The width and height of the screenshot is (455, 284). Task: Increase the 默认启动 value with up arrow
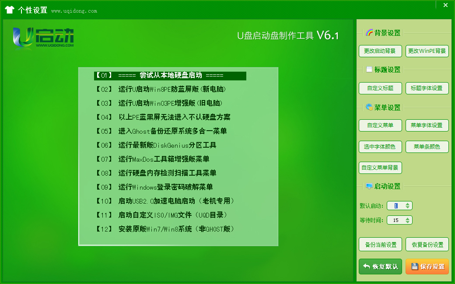pos(408,204)
